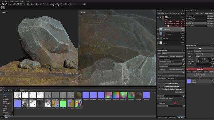Click pencil icon beside Environment Opacity slider
This screenshot has height=120, width=214.
[x=184, y=59]
